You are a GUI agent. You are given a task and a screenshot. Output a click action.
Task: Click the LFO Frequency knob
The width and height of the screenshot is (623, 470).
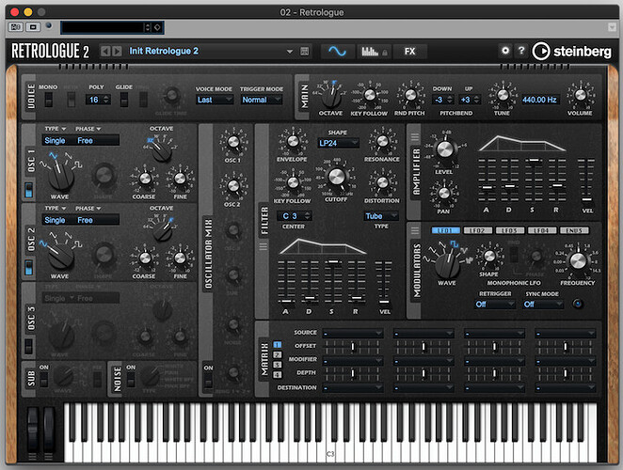[x=578, y=260]
